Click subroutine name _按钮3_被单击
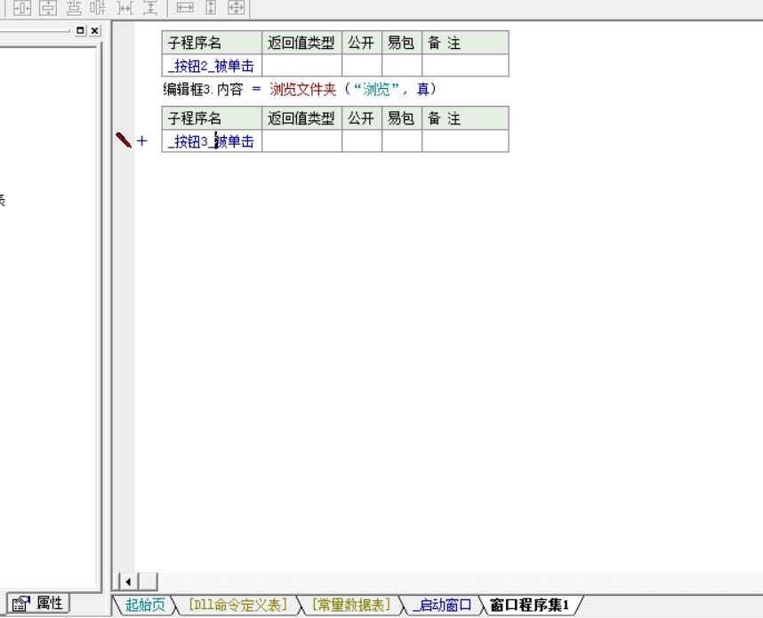This screenshot has width=763, height=618. tap(211, 141)
